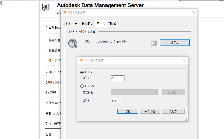Click the ライブラリ row in server window
Viewport: 224px width, 139px height.
point(51,93)
